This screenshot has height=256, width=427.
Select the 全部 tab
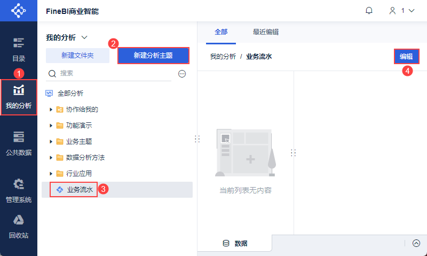(x=221, y=32)
